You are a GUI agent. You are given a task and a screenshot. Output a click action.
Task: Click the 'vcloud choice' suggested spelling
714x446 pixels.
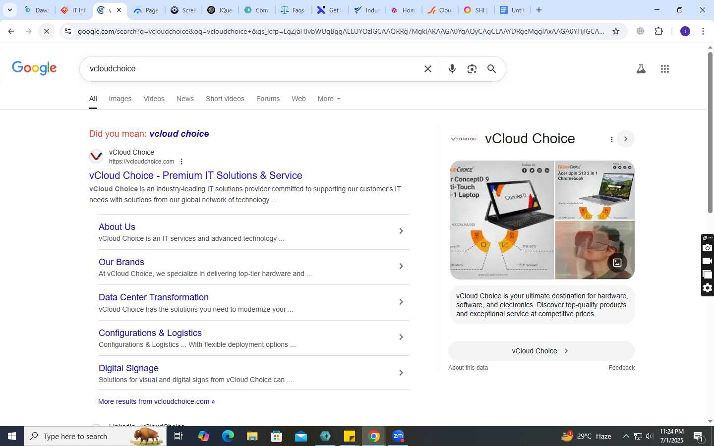(x=179, y=134)
